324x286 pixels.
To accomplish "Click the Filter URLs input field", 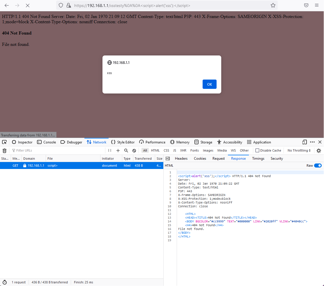I will [x=58, y=150].
